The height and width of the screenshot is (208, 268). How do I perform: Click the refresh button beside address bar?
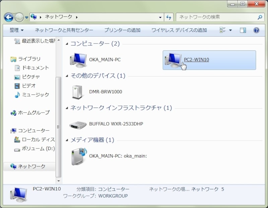pos(169,17)
